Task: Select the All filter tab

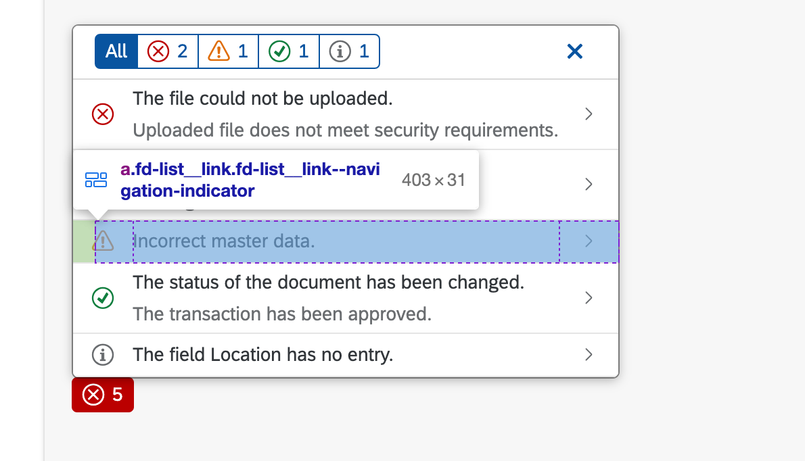Action: coord(116,51)
